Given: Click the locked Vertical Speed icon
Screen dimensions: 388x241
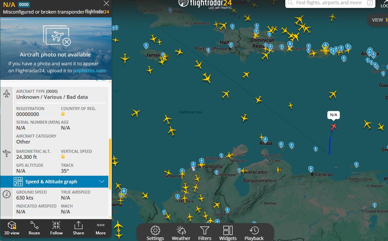Looking at the screenshot, I should coord(63,157).
